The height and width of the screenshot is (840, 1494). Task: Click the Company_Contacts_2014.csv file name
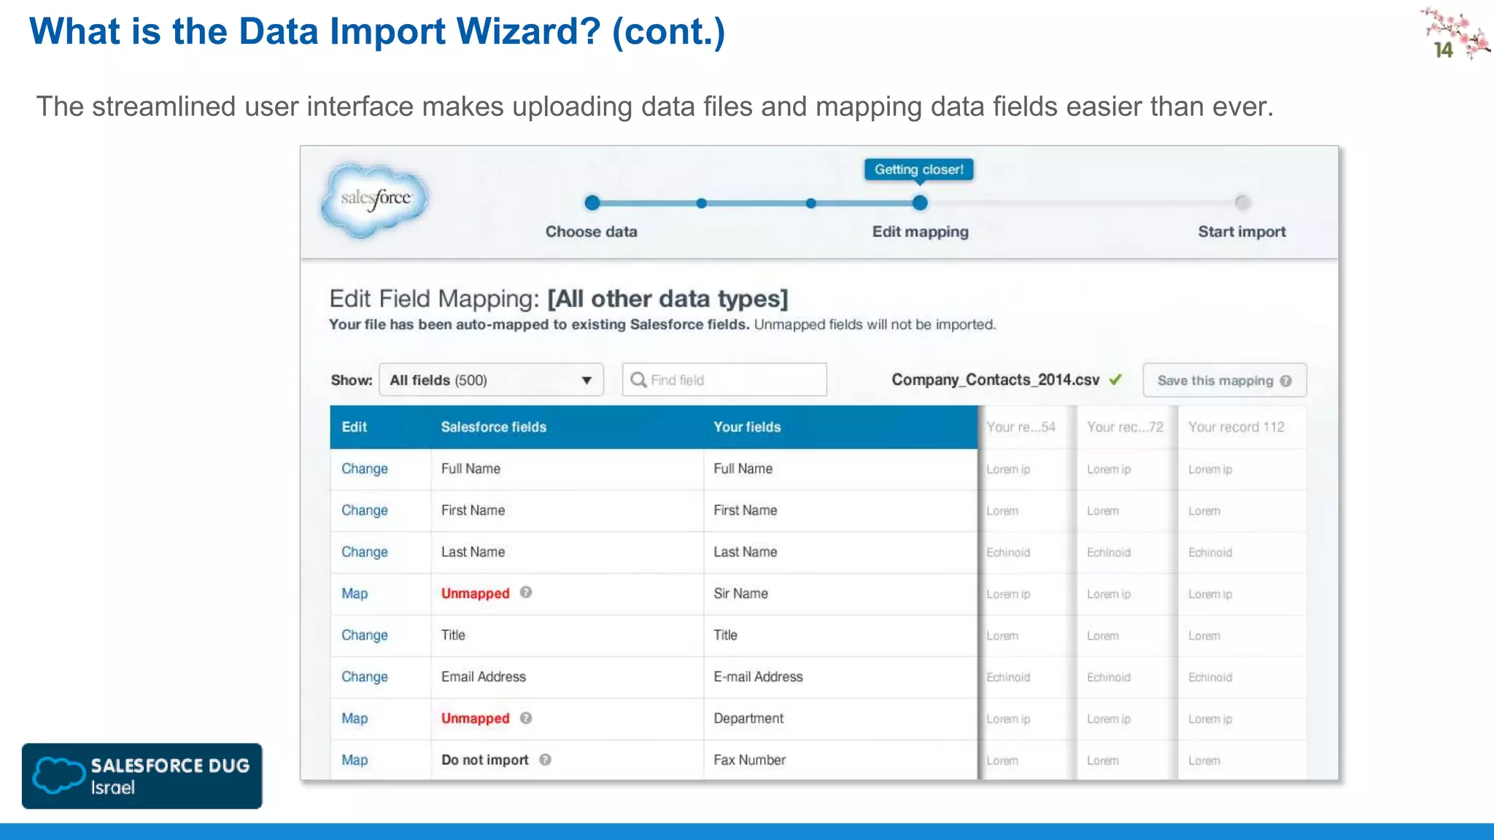tap(995, 379)
